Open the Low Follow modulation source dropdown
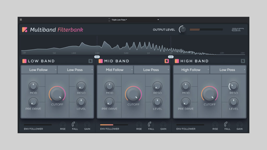 (39, 70)
